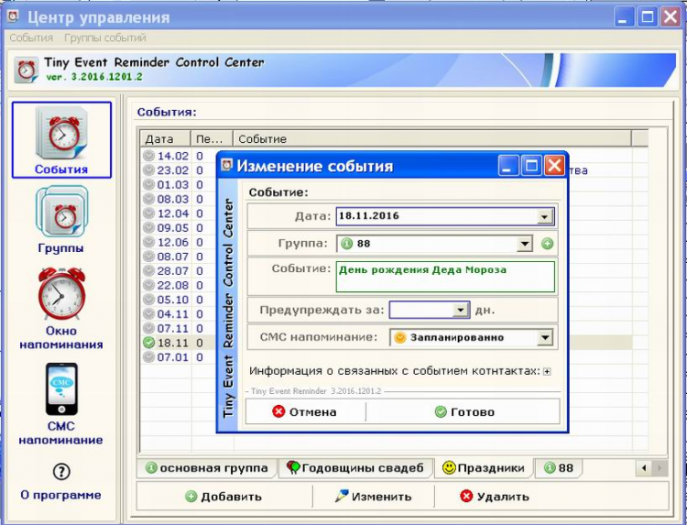This screenshot has width=687, height=525.
Task: Minimize the Изменение события dialog
Action: click(508, 166)
